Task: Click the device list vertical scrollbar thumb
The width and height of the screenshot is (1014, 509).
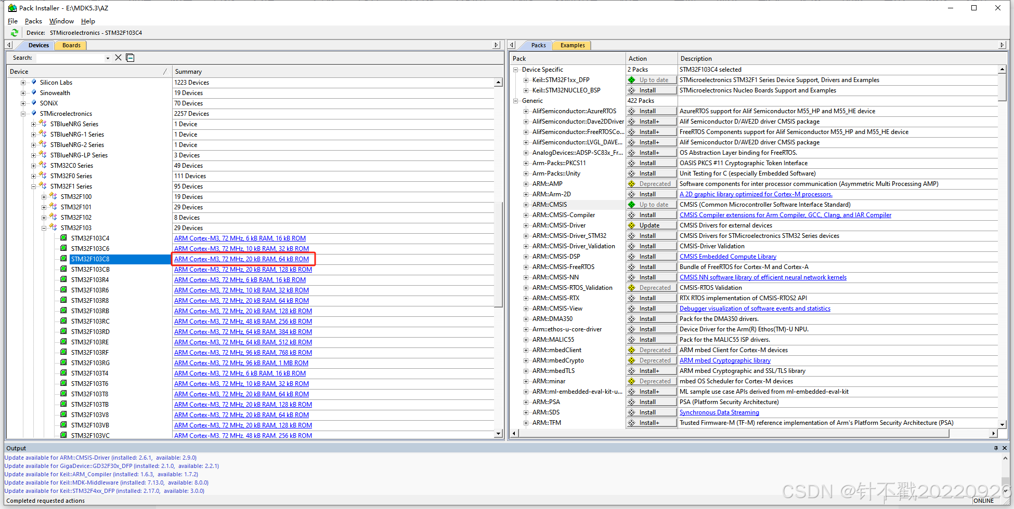Action: [498, 253]
